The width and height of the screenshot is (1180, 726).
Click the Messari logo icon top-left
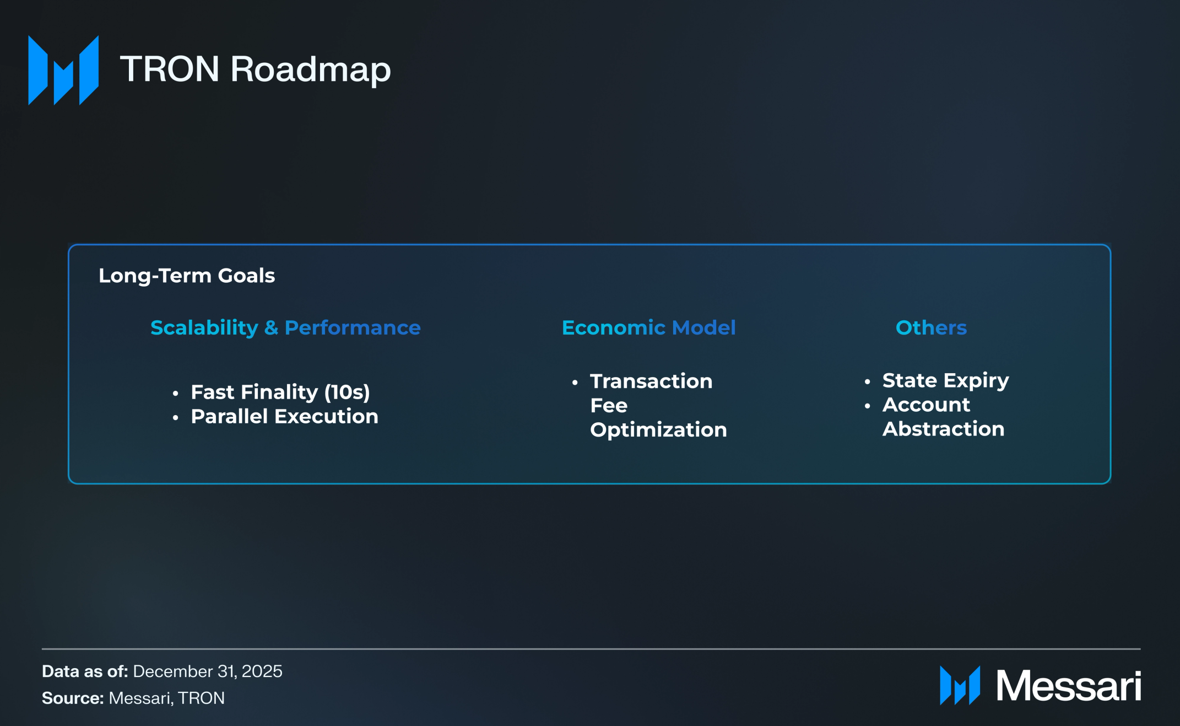click(x=63, y=70)
